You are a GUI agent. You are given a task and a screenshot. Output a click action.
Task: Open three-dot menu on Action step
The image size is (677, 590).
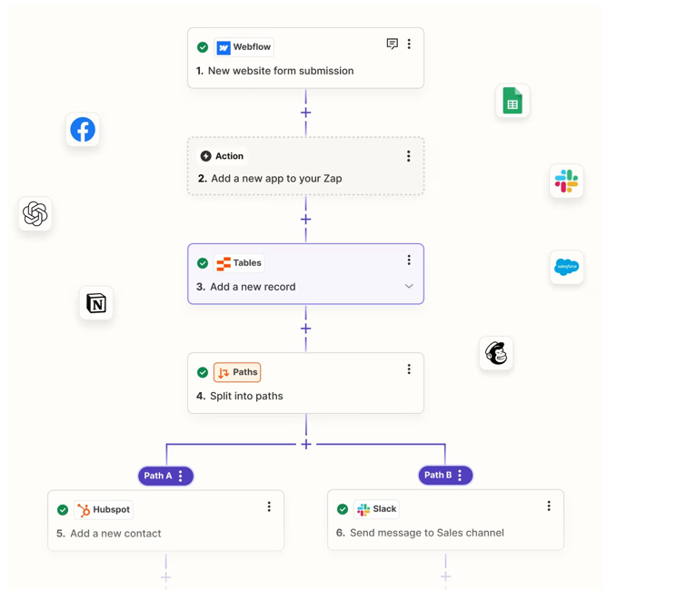tap(408, 156)
